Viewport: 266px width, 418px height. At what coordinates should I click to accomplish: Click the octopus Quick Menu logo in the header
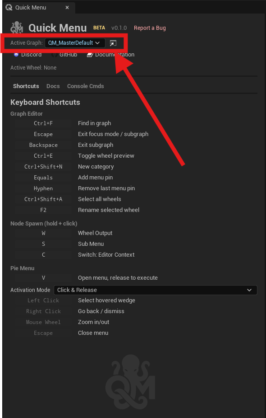(16, 28)
